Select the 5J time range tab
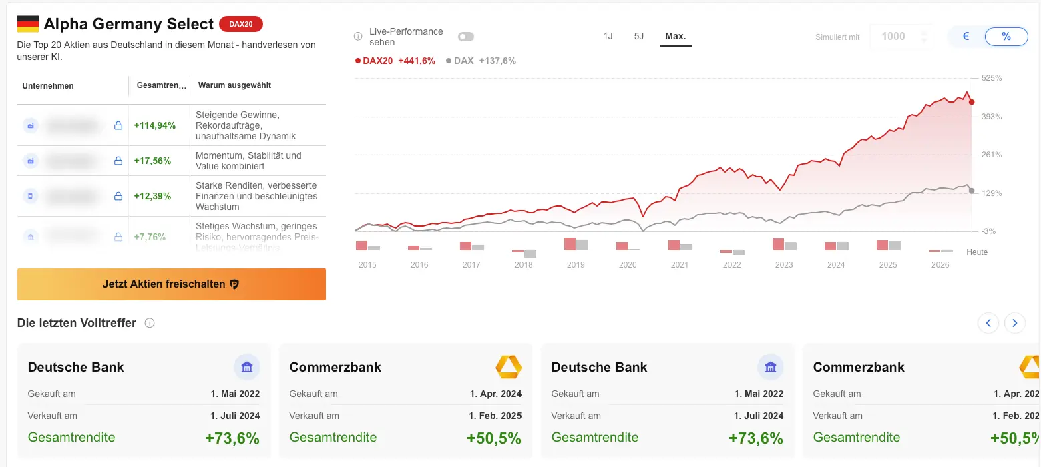 coord(639,36)
